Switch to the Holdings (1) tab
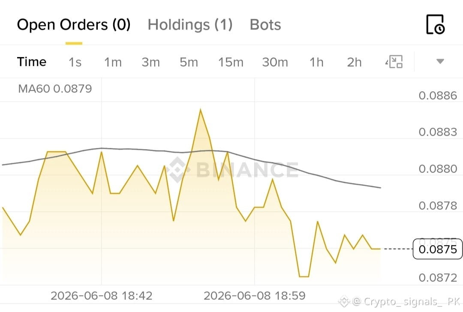The height and width of the screenshot is (312, 463). pos(190,24)
